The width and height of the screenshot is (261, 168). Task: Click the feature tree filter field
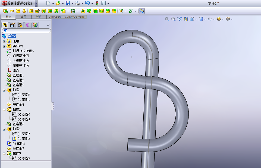[26, 31]
